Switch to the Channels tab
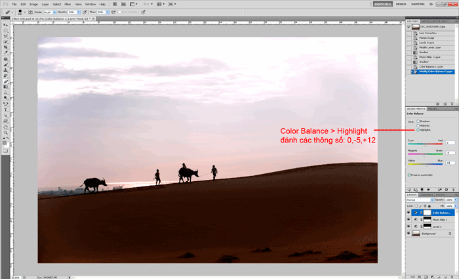This screenshot has height=279, width=459. click(x=426, y=194)
